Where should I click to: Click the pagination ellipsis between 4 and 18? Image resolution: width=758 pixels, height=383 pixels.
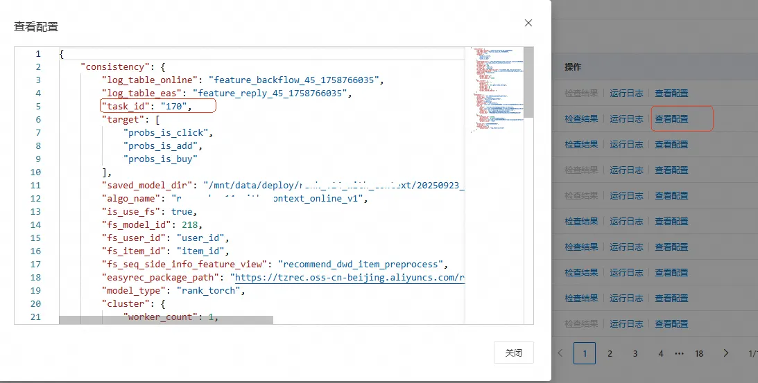680,353
